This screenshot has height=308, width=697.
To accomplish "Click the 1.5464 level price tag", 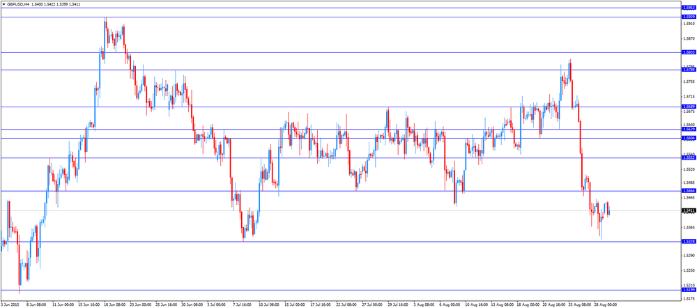I will click(x=688, y=191).
